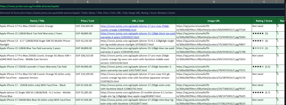Click the lavender tax-paid-134175497 URL cell
Screen dimensions: 286x105
[138, 68]
